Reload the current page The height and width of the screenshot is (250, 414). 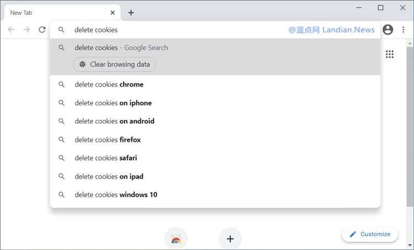[x=42, y=29]
